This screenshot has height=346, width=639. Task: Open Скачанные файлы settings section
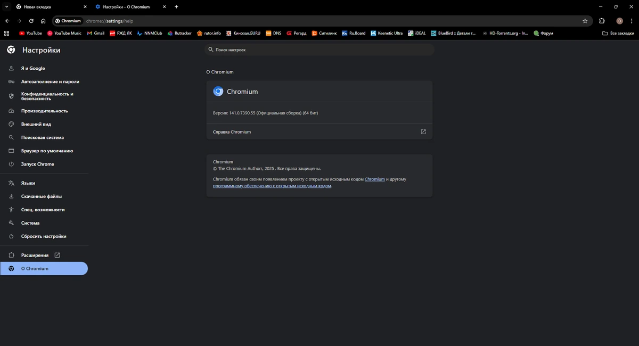(44, 196)
